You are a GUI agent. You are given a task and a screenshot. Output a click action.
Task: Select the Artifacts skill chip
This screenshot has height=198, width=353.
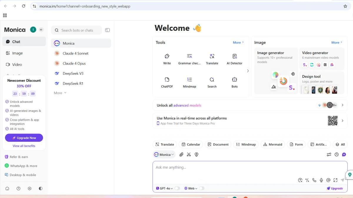[x=319, y=144]
